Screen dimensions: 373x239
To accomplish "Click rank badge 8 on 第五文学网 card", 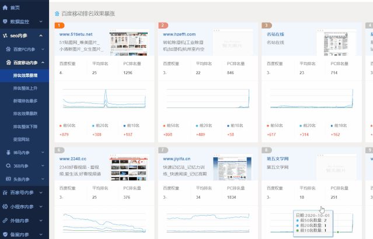I will pos(267,150).
